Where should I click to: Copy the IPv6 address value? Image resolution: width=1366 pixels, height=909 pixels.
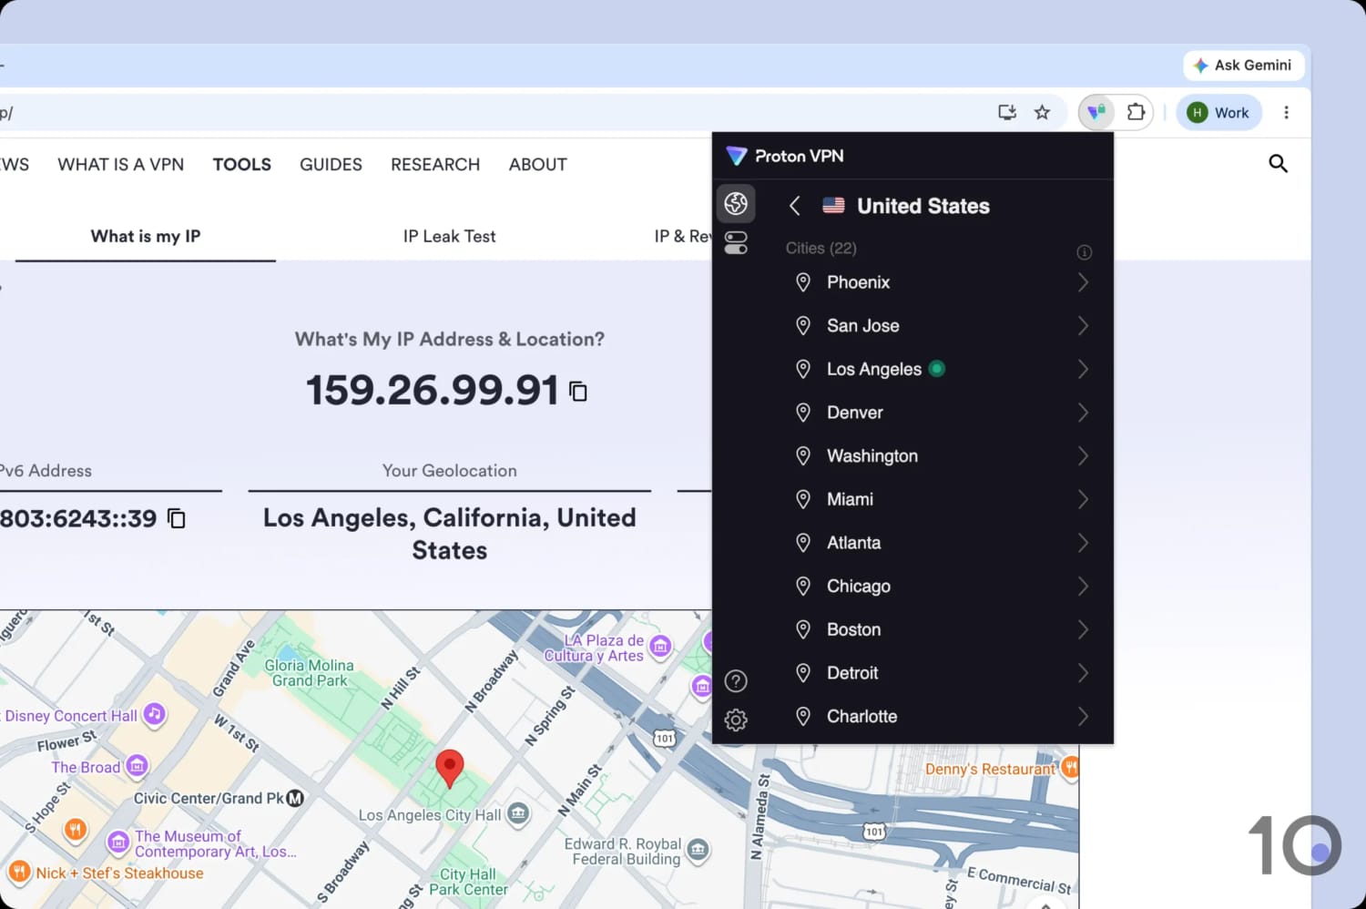coord(177,518)
